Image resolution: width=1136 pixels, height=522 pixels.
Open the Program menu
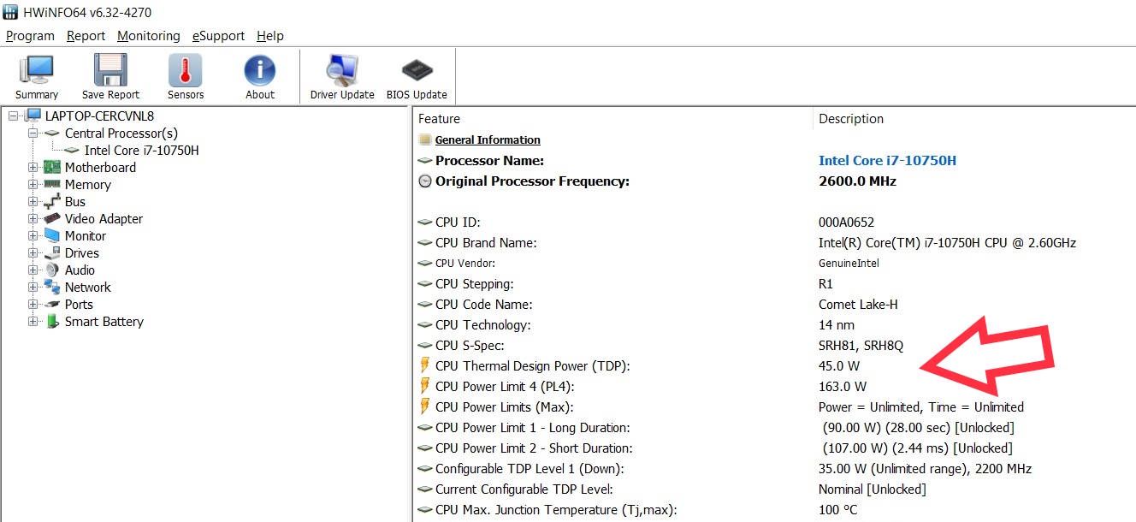click(x=30, y=36)
